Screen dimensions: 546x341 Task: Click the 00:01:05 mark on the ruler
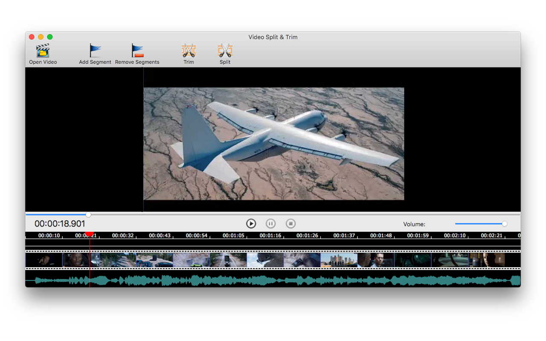coord(233,235)
